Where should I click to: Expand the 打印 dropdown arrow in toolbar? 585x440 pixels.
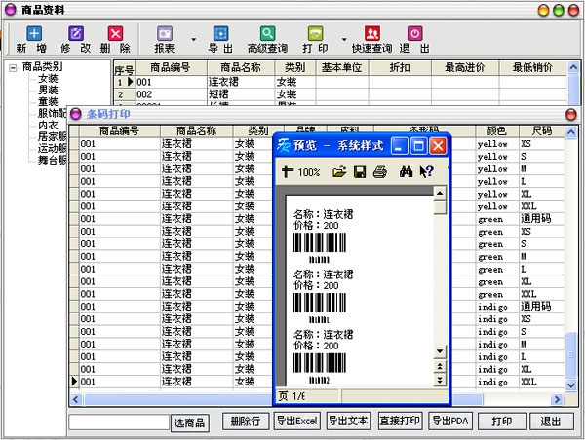pyautogui.click(x=344, y=41)
